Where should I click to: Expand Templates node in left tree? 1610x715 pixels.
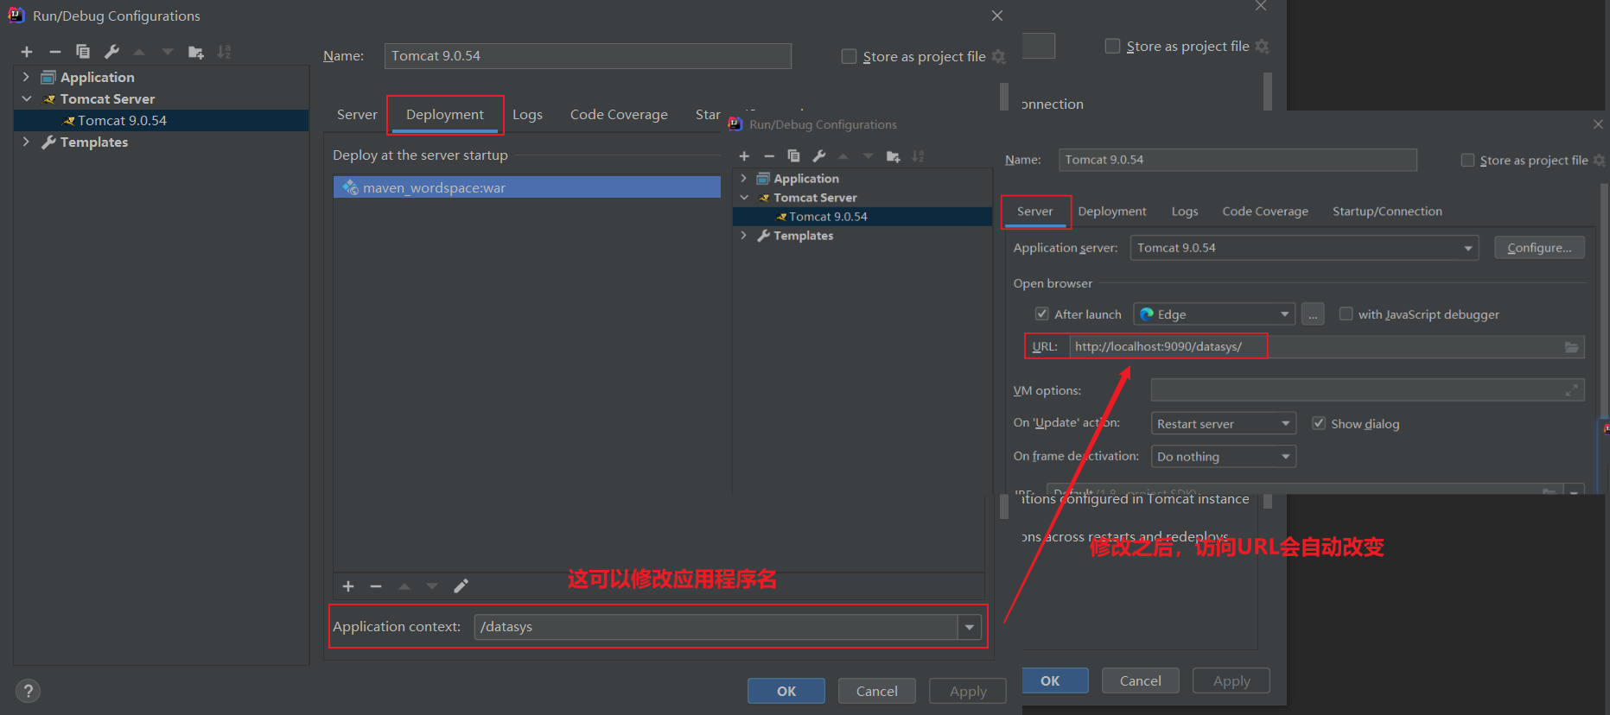point(26,142)
